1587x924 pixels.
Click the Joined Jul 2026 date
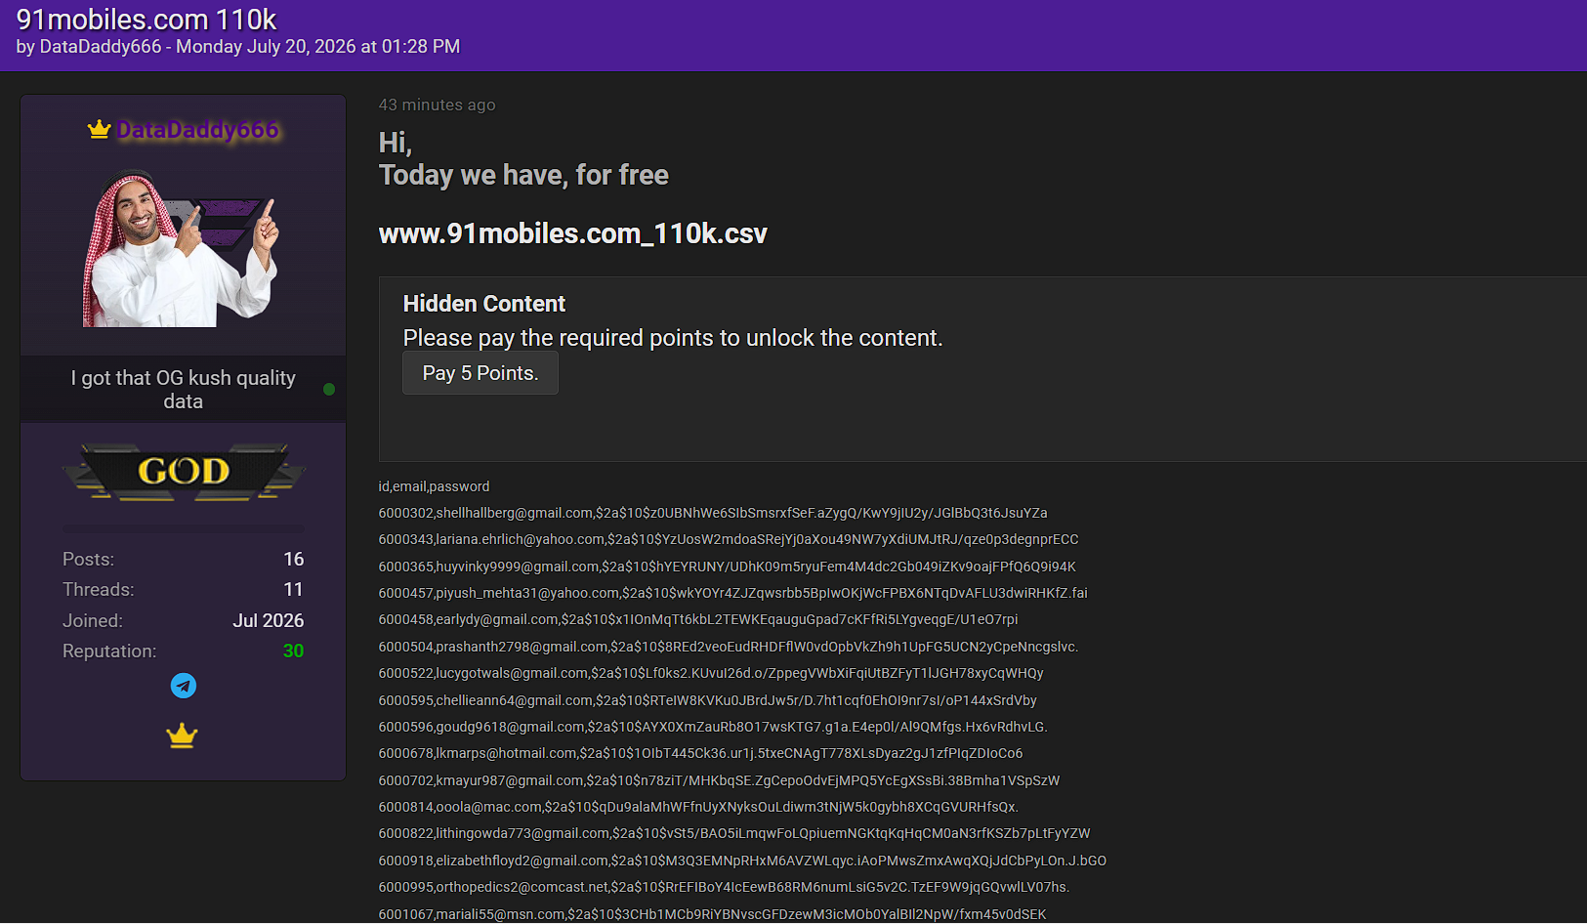pos(269,620)
